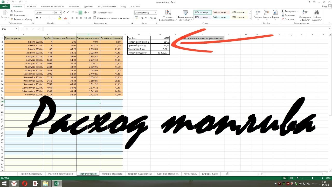Decrease the cell indent
Viewport: 332px width, 187px height.
(x=86, y=18)
